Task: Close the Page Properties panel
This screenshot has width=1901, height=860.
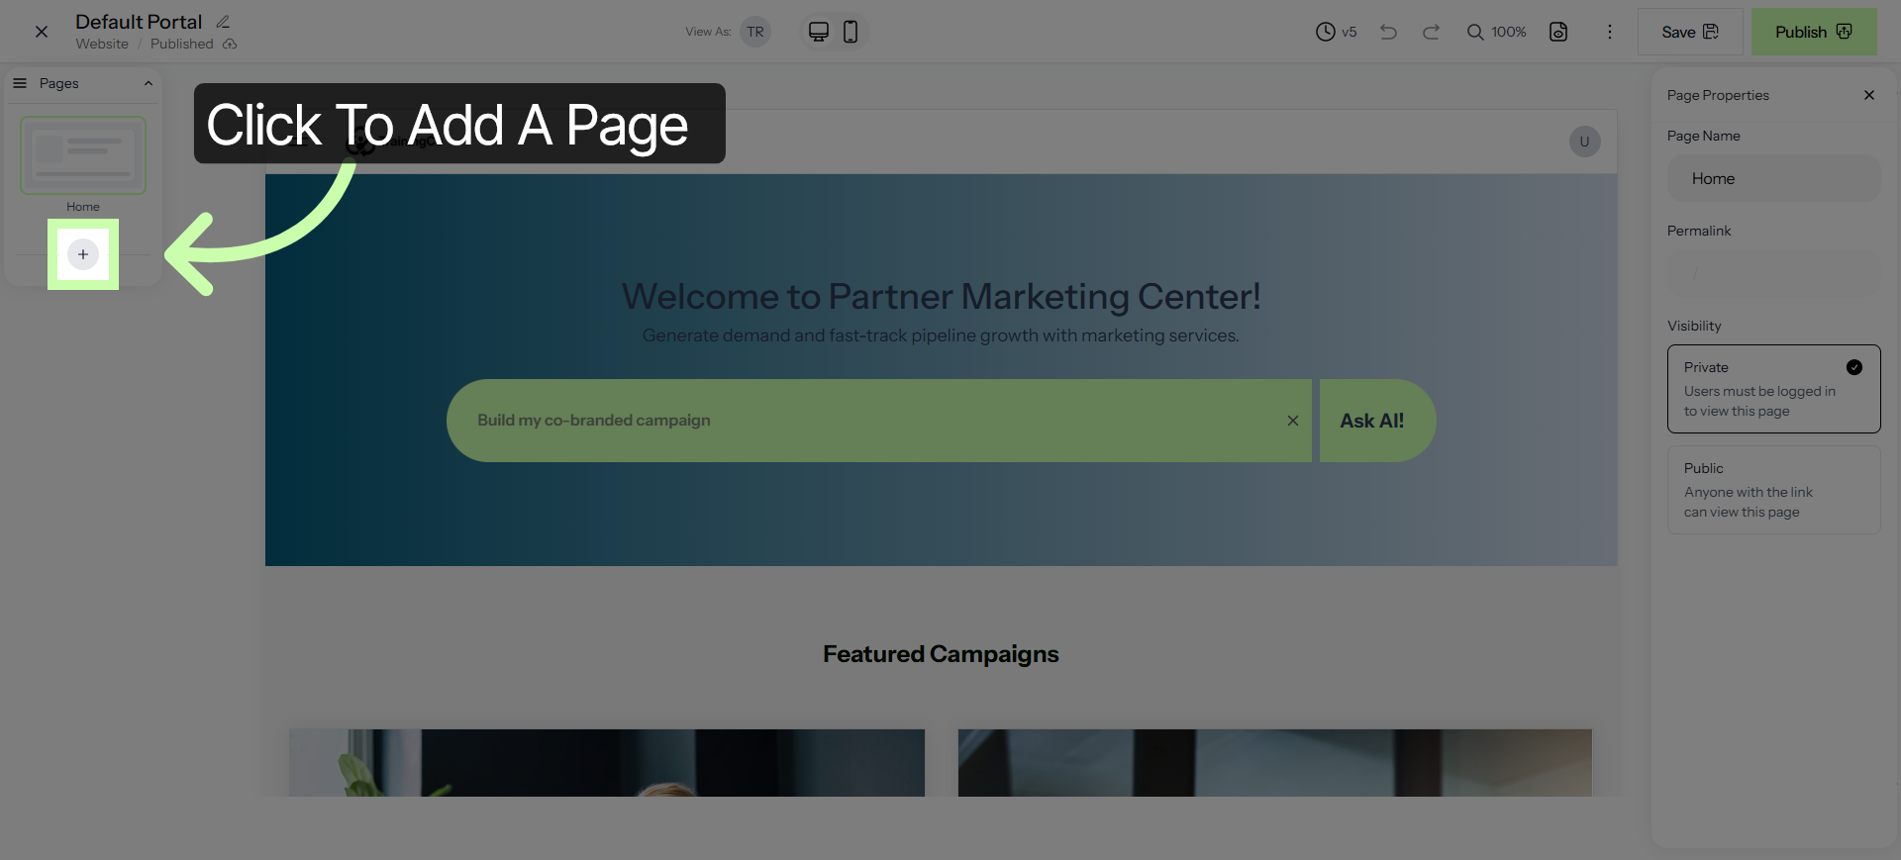Action: point(1869,95)
